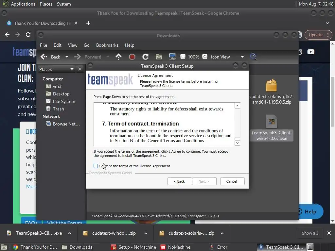Image resolution: width=335 pixels, height=251 pixels.
Task: Close the Places sidebar pane
Action: [80, 69]
